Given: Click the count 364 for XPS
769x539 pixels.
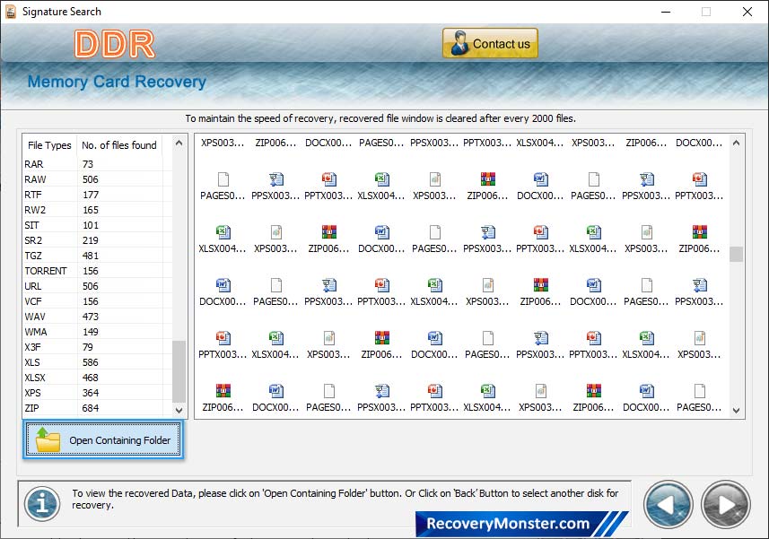Looking at the screenshot, I should (x=91, y=393).
